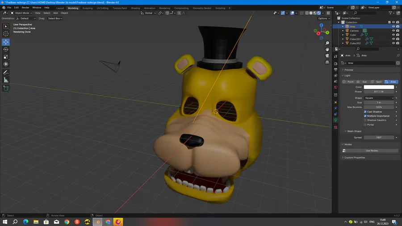Screen dimensions: 402x226
Task: Collapse the Beam Shape subpanel
Action: (354, 131)
